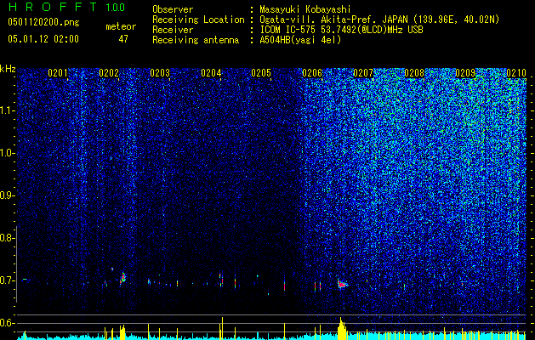The width and height of the screenshot is (535, 340).
Task: Click the meteor label
Action: (121, 26)
